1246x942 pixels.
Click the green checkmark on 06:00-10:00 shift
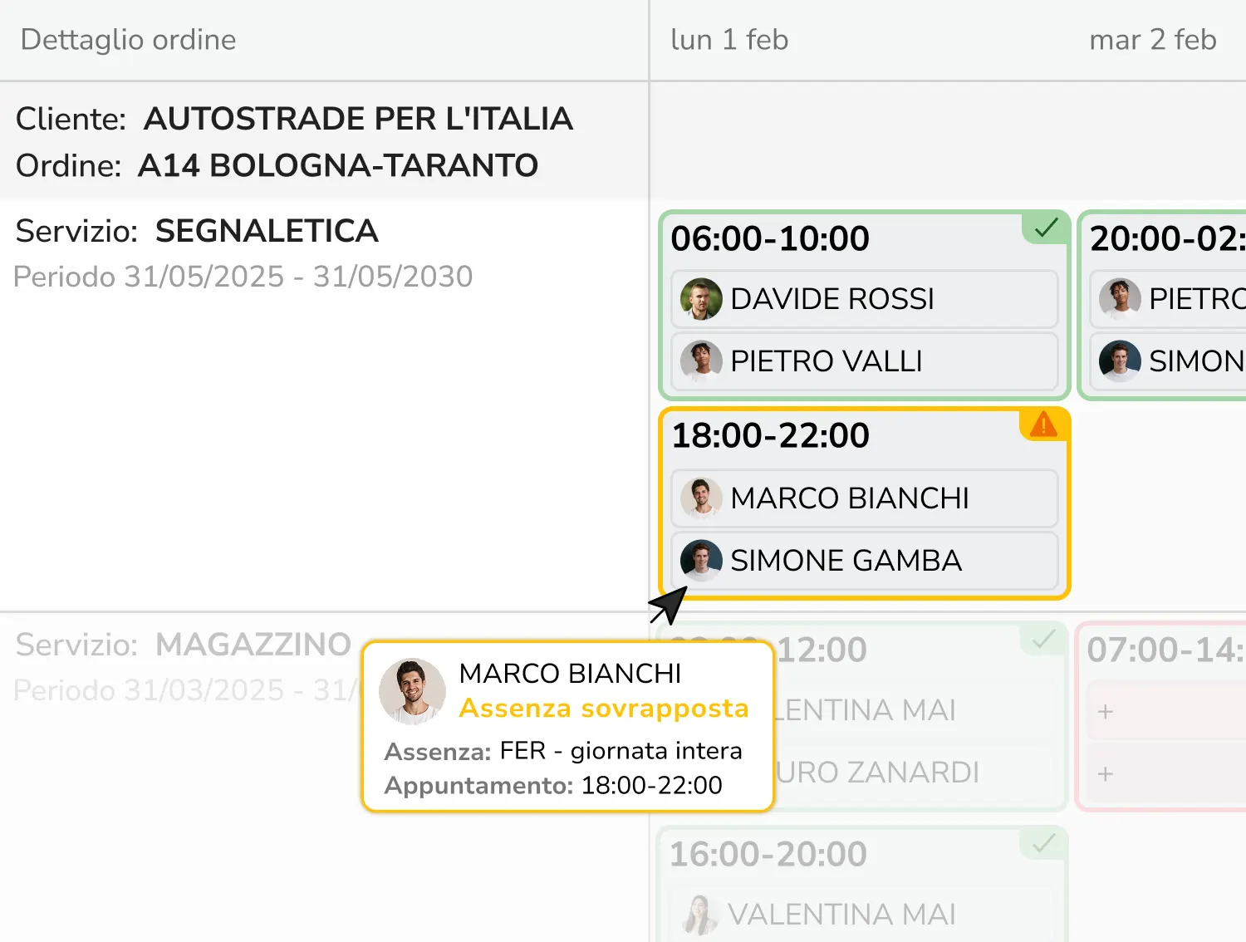(x=1046, y=227)
